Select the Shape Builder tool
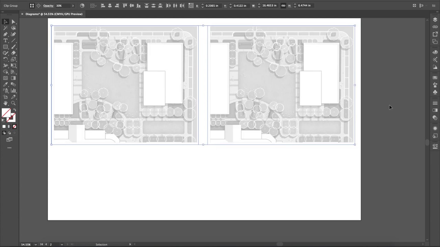 tap(5, 72)
